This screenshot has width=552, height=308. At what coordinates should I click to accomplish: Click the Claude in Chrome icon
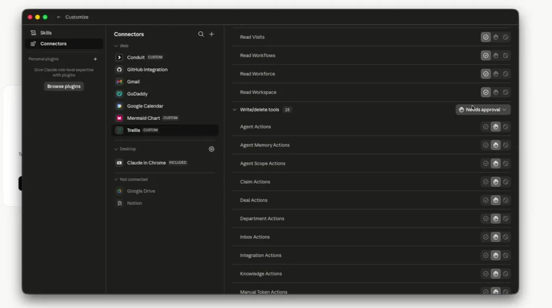click(119, 163)
